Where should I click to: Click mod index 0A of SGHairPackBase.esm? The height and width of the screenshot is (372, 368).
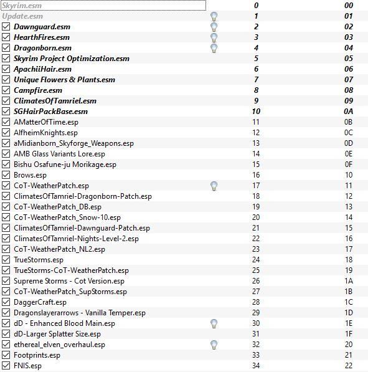(348, 112)
